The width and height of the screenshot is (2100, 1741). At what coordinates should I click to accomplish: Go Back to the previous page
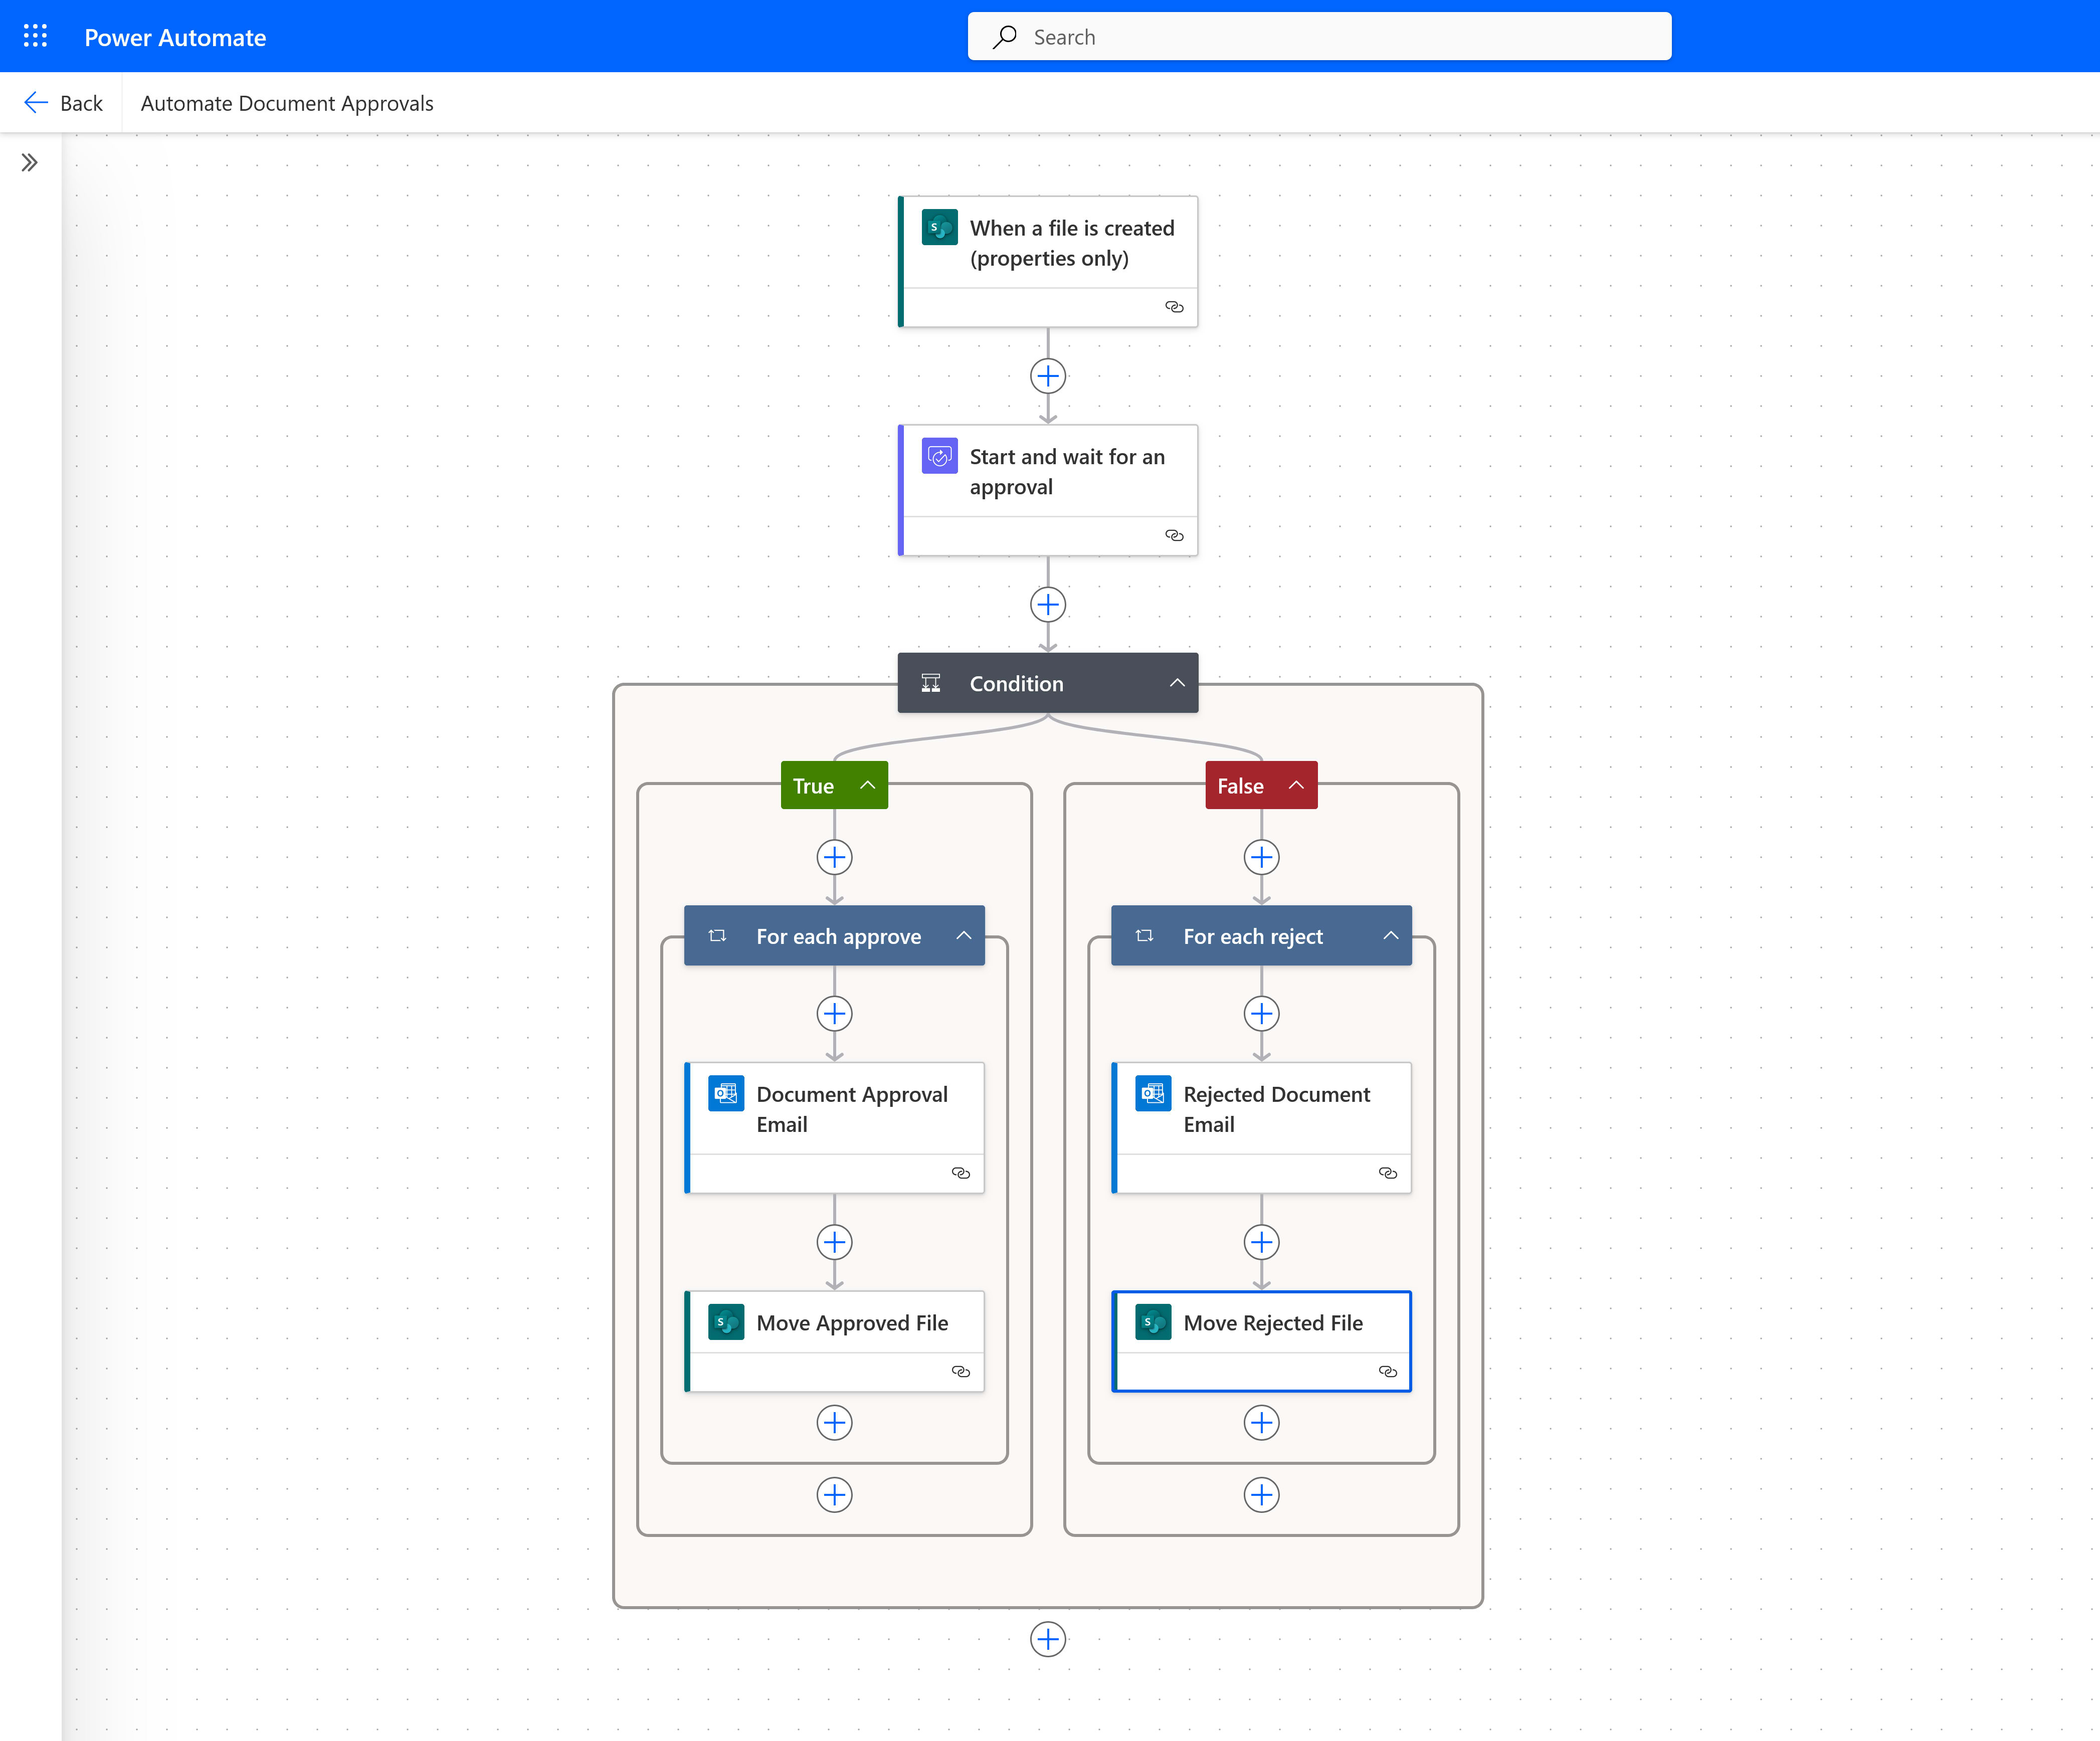tap(63, 103)
